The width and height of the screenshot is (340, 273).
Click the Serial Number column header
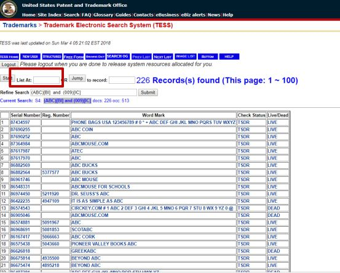(25, 115)
